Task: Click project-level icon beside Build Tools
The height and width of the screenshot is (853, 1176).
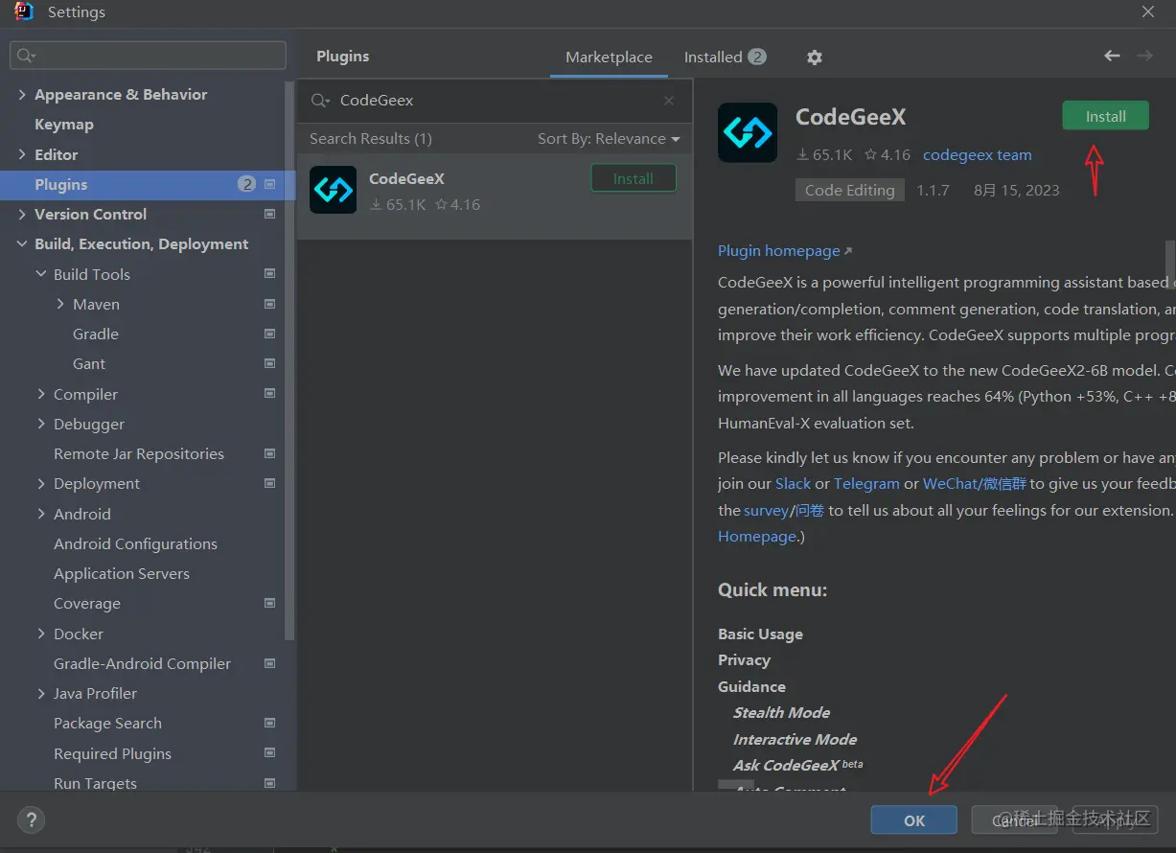Action: tap(269, 274)
